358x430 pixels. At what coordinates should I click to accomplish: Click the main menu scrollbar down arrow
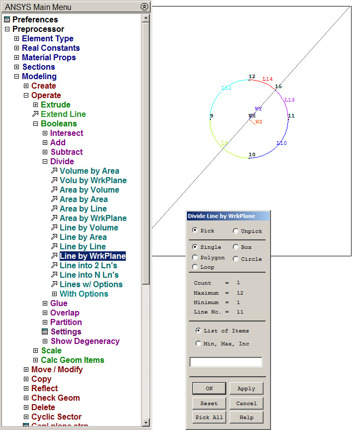pos(146,423)
